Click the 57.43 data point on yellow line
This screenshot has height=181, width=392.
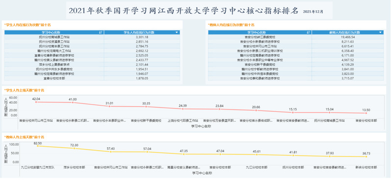tap(110, 152)
